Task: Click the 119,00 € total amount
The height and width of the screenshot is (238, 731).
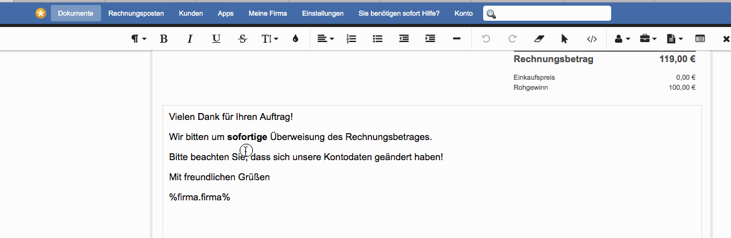Action: point(678,59)
